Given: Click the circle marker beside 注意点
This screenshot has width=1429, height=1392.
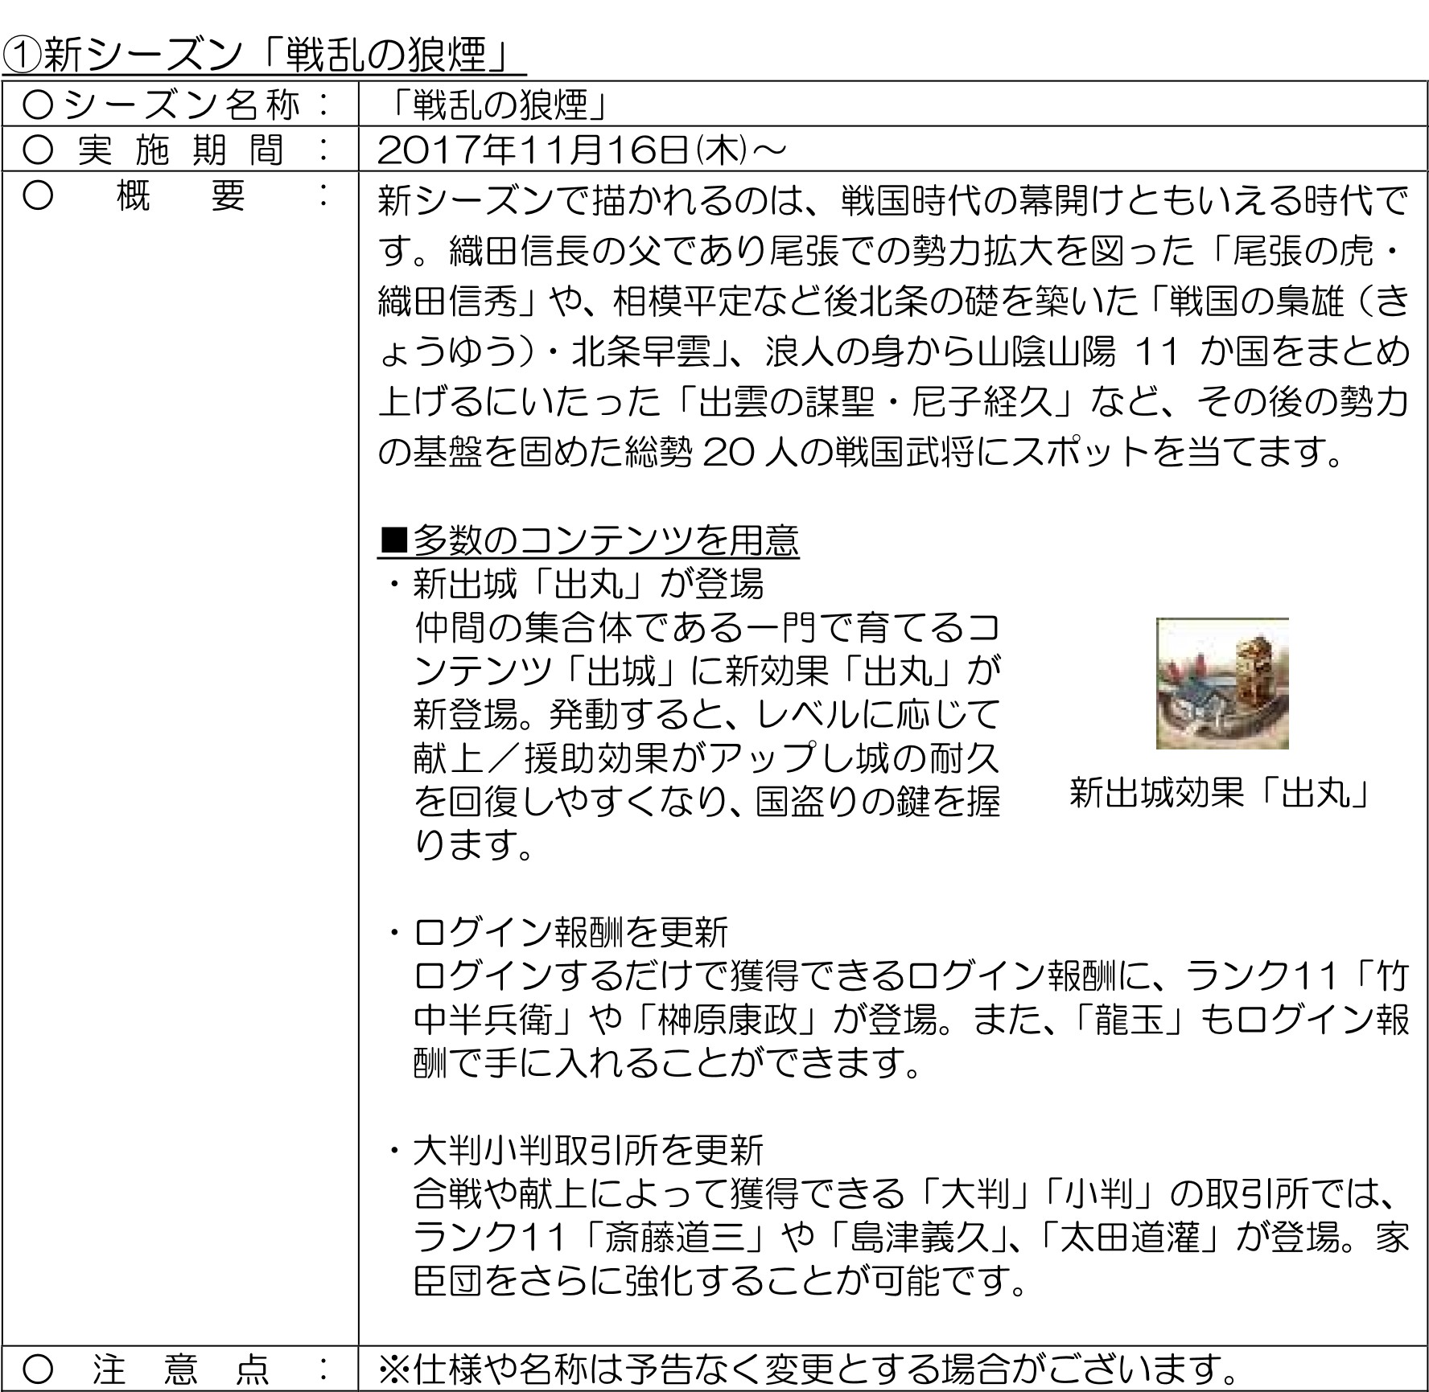Looking at the screenshot, I should (39, 1369).
